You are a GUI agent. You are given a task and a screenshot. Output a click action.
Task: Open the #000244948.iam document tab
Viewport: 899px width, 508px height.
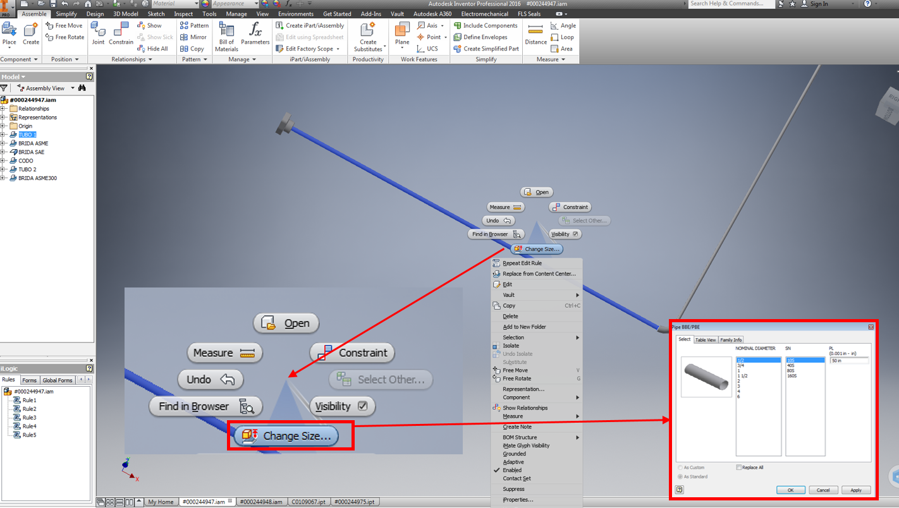pos(260,502)
